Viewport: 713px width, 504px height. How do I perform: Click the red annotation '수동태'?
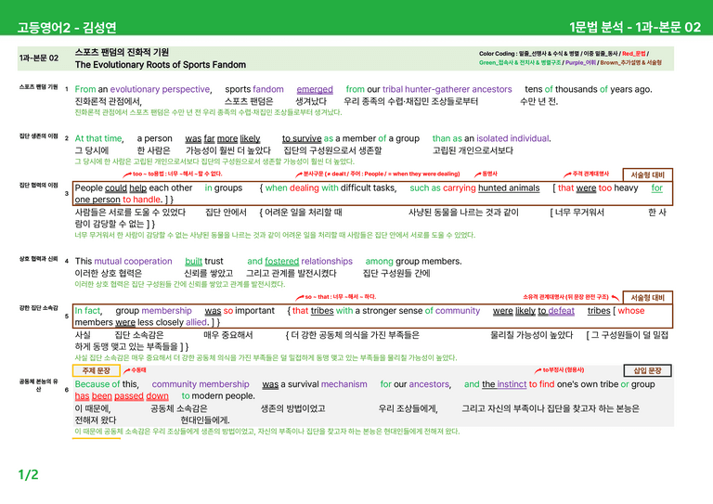pos(138,370)
